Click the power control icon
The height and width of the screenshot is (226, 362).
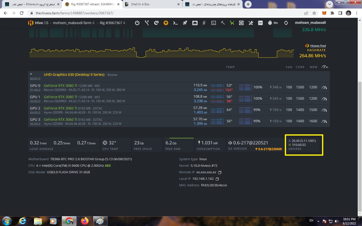[x=137, y=23]
